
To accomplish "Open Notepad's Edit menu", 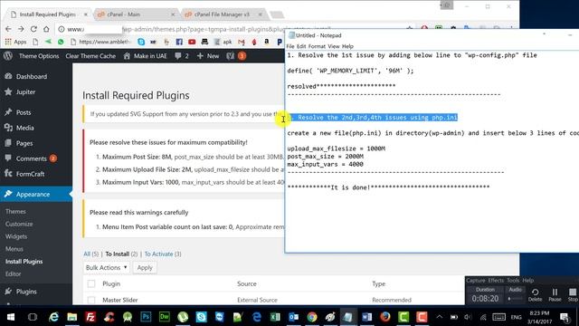I will [301, 46].
